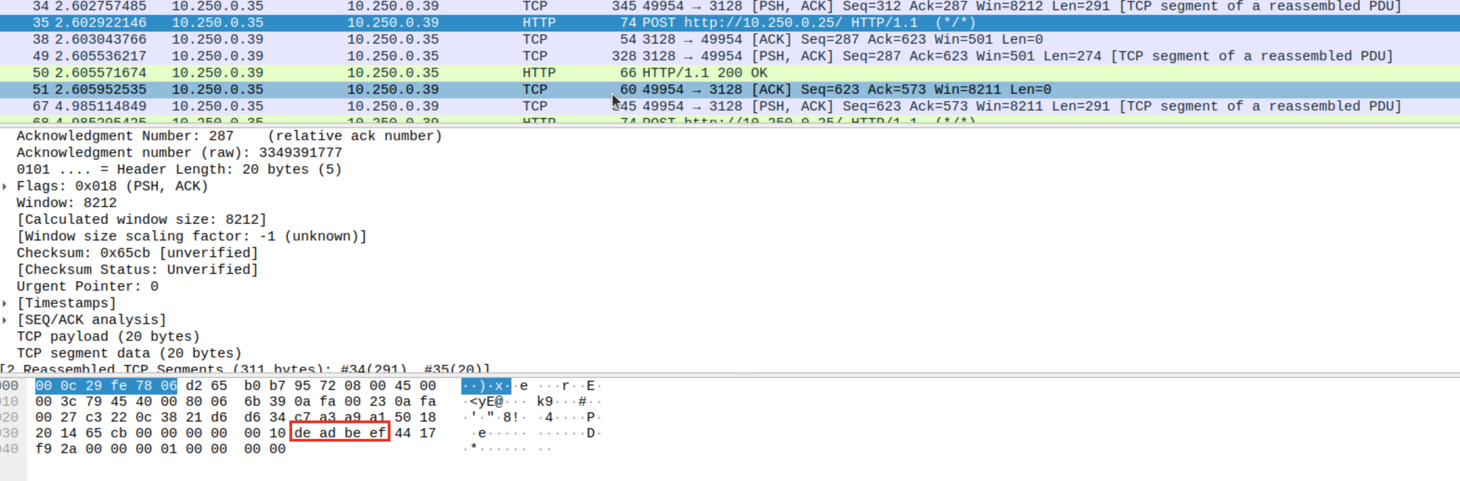
Task: Select the TCP segment data entry
Action: click(128, 353)
